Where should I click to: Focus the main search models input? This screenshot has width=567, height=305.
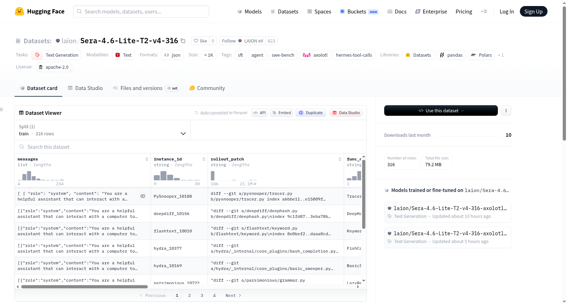141,11
